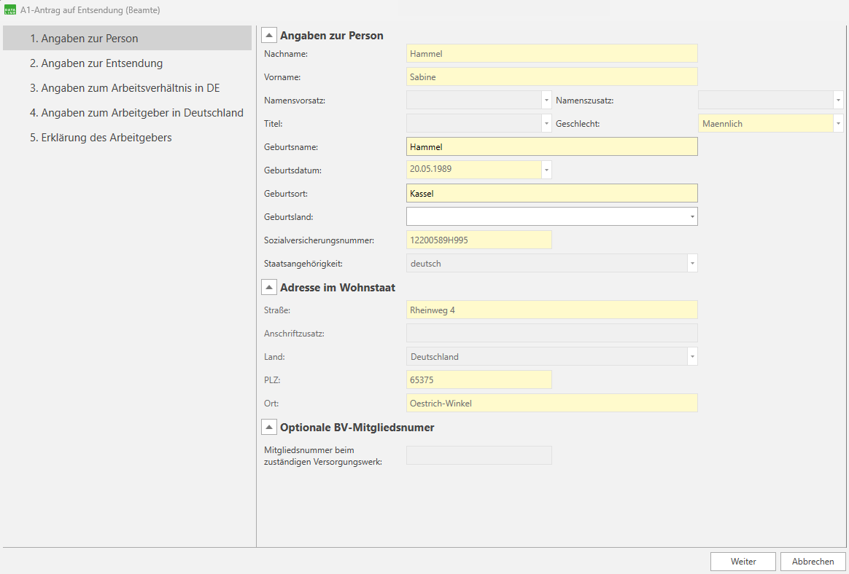Screen dimensions: 849x574
Task: Go to 2. Angaben zur Entsendung
Action: click(x=96, y=63)
